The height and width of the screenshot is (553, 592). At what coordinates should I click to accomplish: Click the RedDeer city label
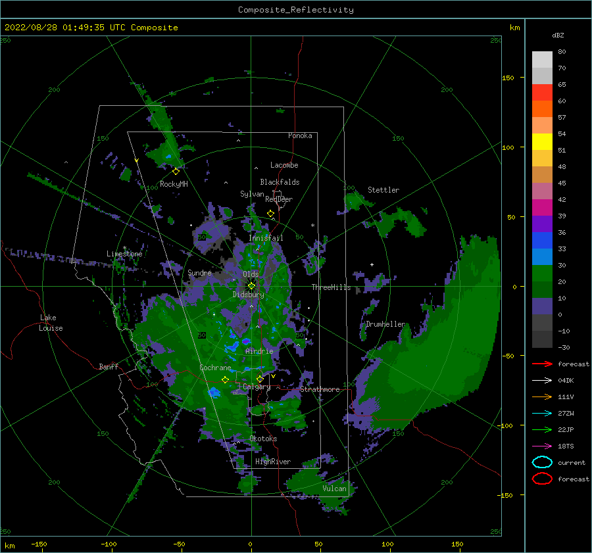tap(279, 199)
